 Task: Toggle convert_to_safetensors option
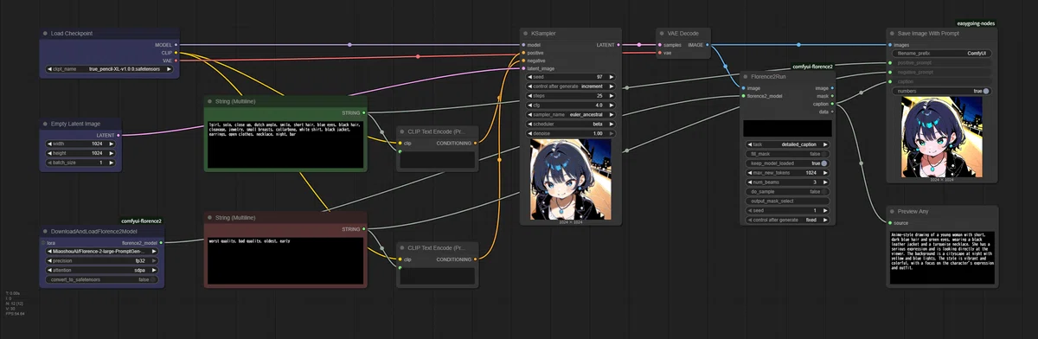(x=103, y=279)
